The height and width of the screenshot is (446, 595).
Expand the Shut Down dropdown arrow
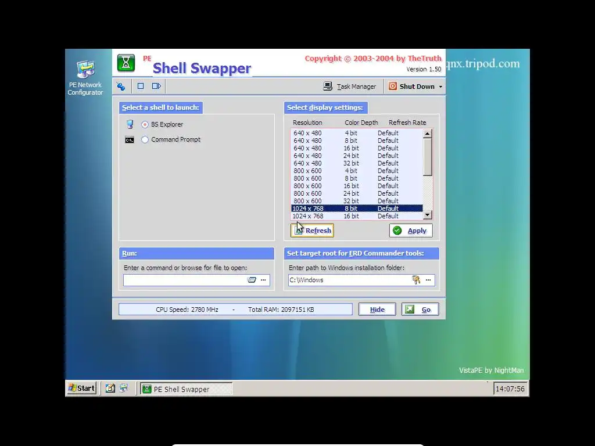(440, 87)
